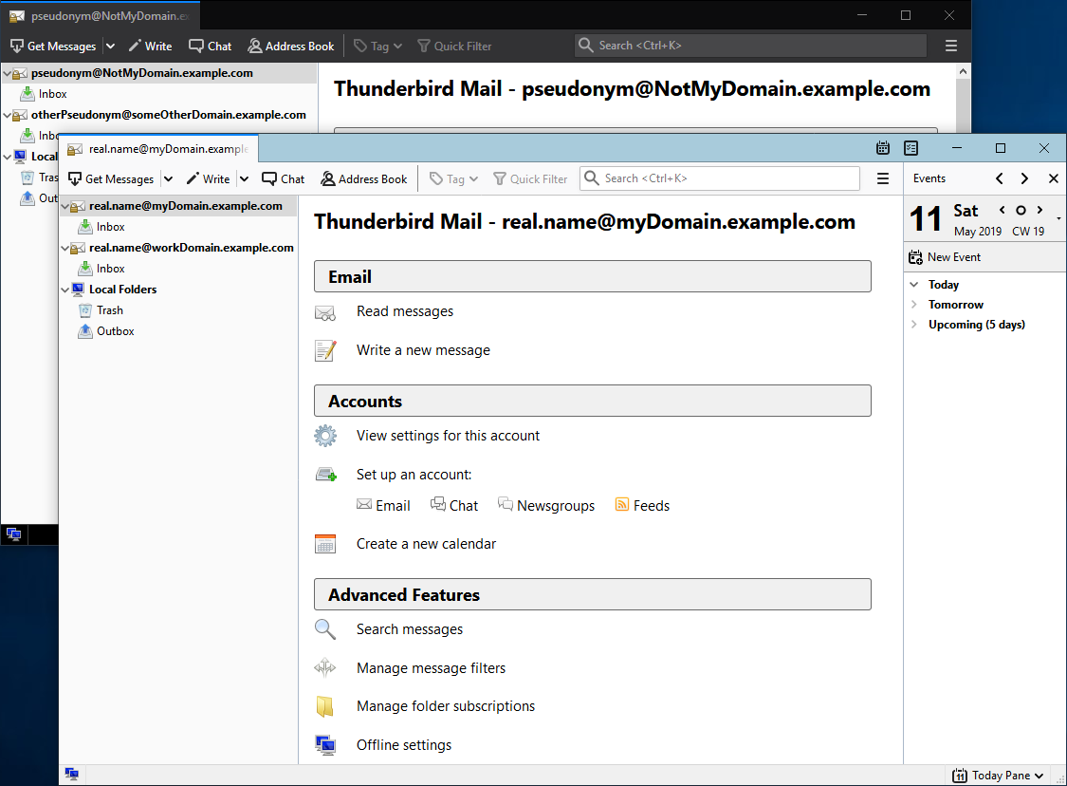Click the Address Book button in front window
1067x786 pixels.
click(364, 178)
